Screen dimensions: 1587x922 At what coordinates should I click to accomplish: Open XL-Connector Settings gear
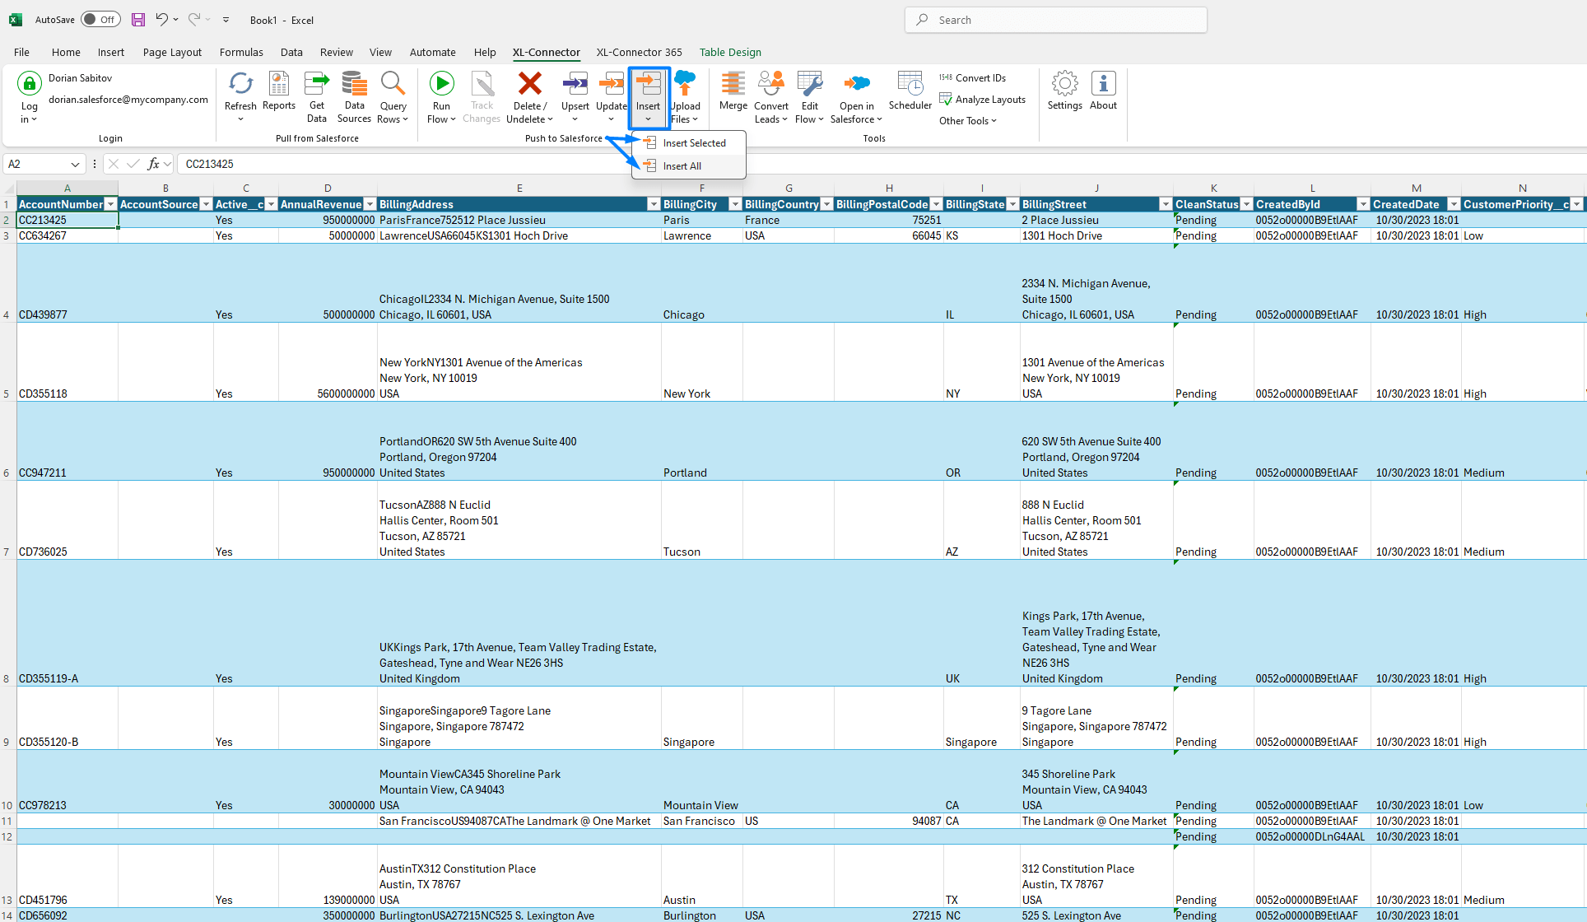1064,84
